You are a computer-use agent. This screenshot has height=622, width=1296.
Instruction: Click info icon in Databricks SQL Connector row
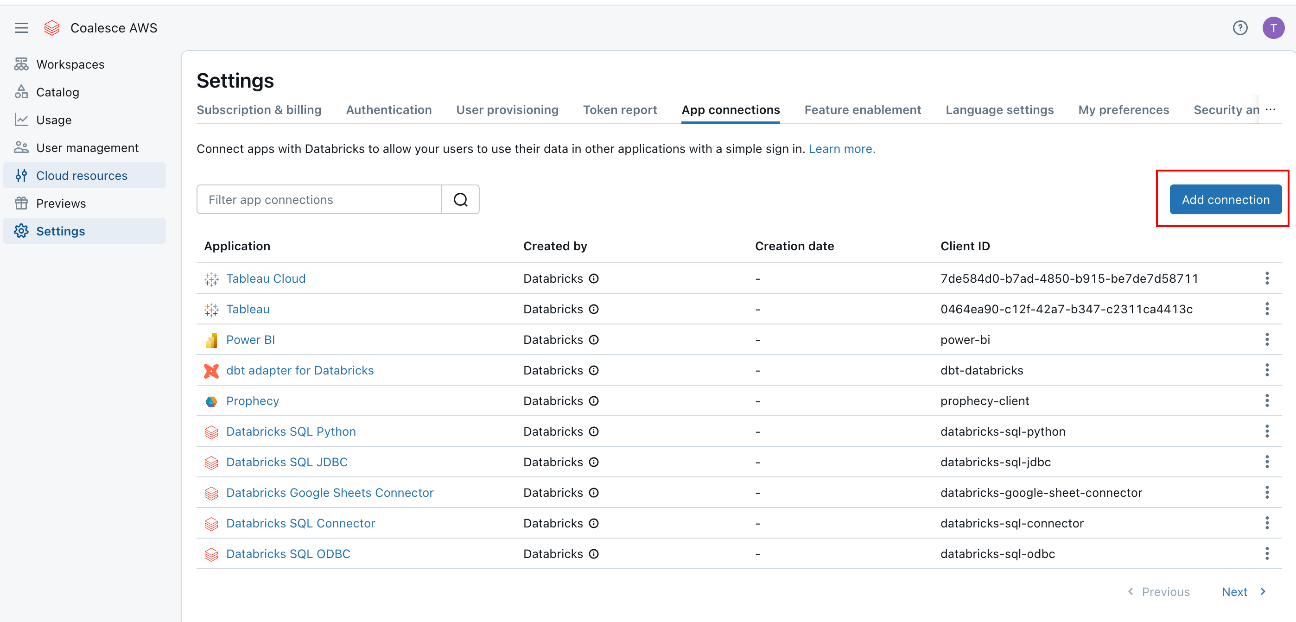coord(594,524)
